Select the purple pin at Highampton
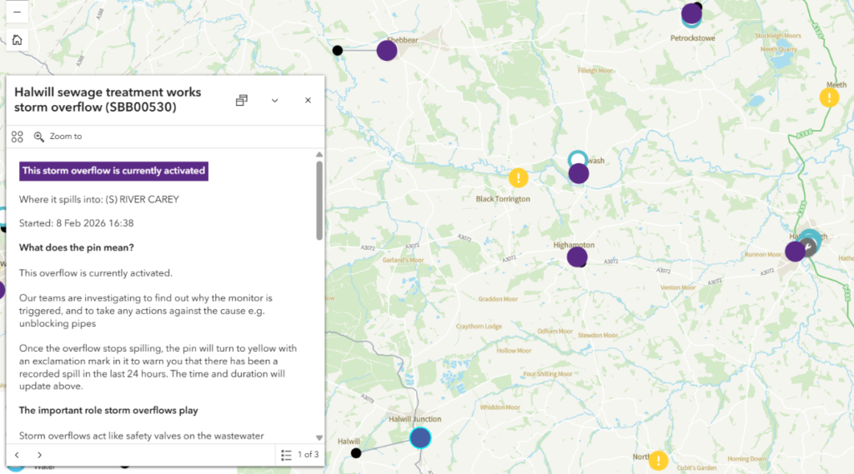Viewport: 854px width, 474px height. [x=576, y=257]
